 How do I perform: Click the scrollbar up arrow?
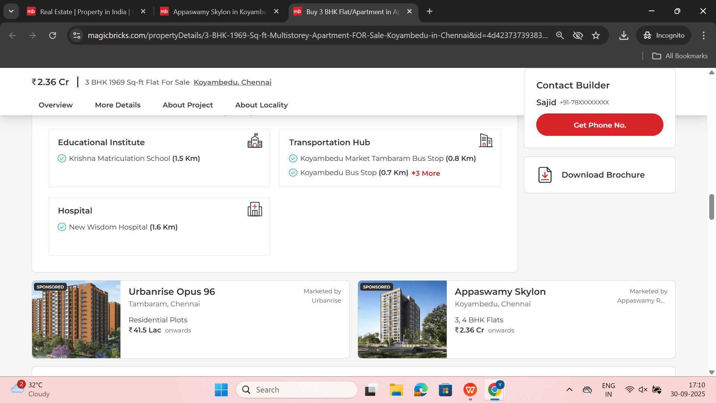pyautogui.click(x=712, y=72)
